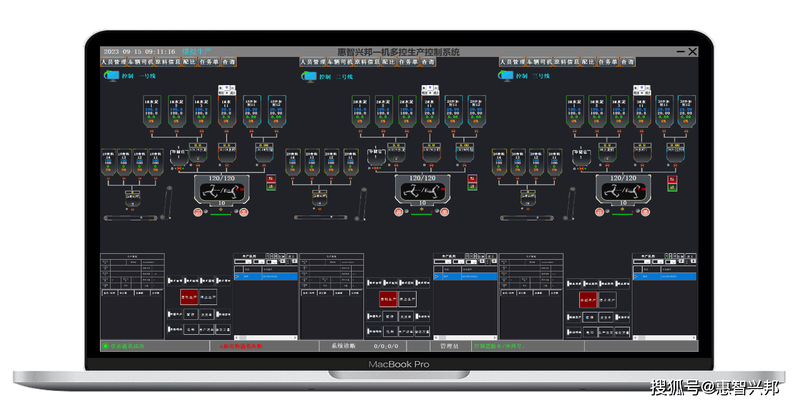Toggle the continuous production checkbox in line three

tap(569, 318)
